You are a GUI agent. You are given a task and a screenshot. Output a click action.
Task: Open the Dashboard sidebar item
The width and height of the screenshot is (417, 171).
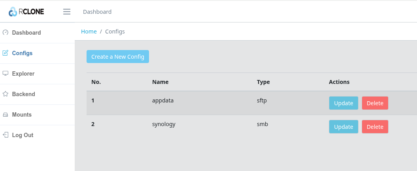(x=37, y=33)
